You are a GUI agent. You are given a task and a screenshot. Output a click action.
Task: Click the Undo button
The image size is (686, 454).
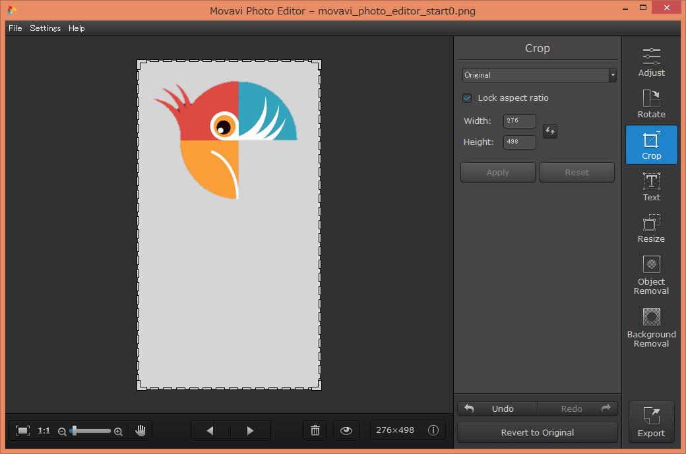[x=497, y=409]
